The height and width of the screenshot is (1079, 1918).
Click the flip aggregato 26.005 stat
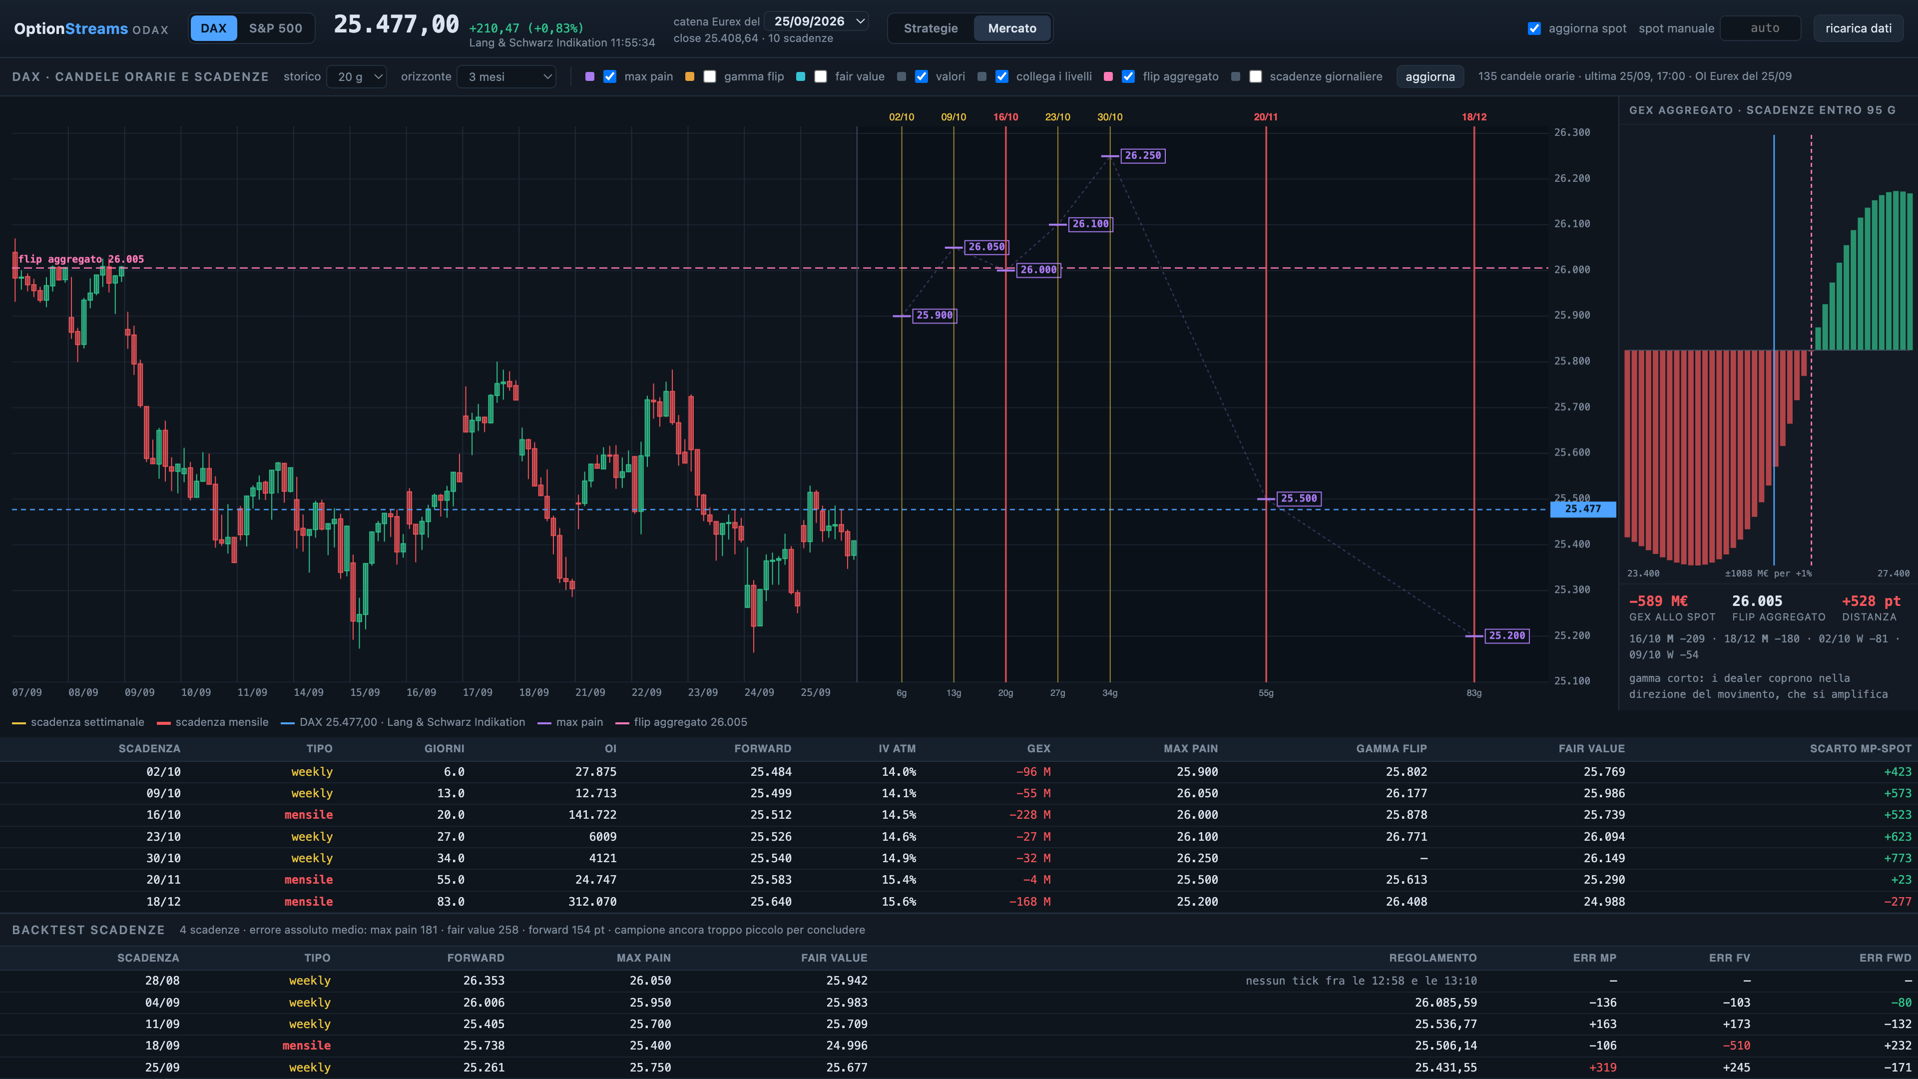[1757, 601]
